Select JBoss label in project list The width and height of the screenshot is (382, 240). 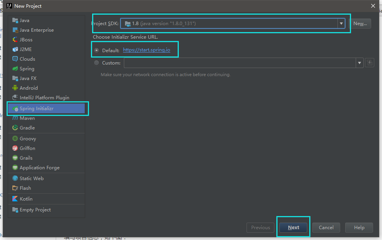[x=26, y=40]
